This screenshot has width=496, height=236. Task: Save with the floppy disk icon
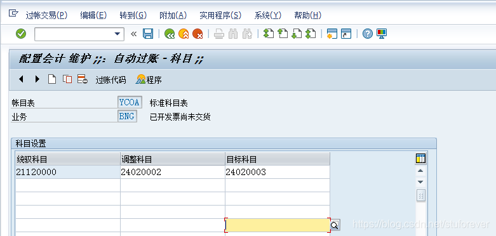tap(148, 34)
